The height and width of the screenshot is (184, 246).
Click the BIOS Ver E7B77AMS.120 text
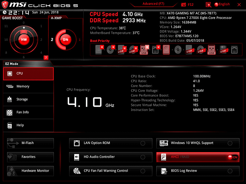(179, 36)
